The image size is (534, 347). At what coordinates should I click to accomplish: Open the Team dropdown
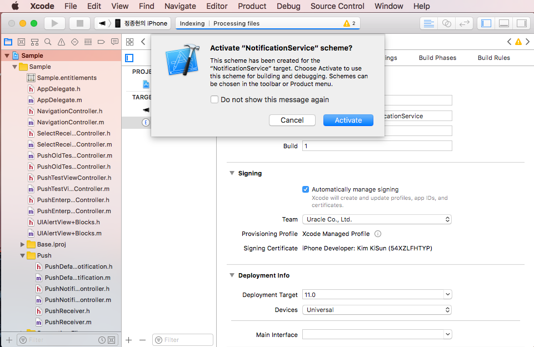coord(377,219)
